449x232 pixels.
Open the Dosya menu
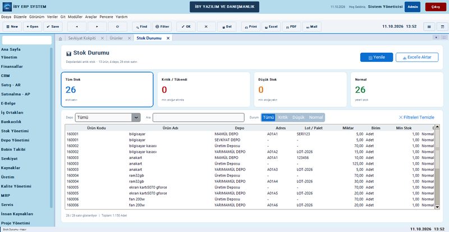point(6,17)
